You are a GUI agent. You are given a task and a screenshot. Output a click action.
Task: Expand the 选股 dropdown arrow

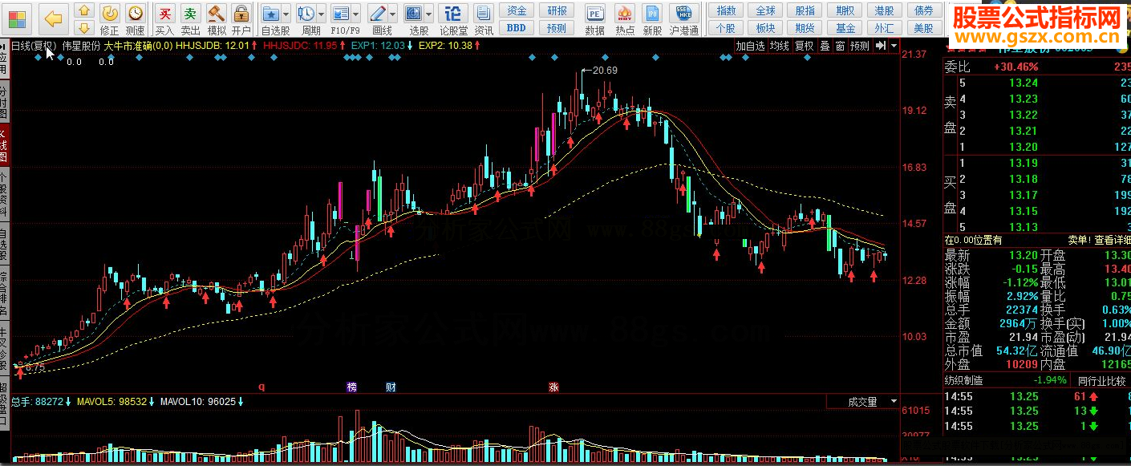[x=429, y=14]
